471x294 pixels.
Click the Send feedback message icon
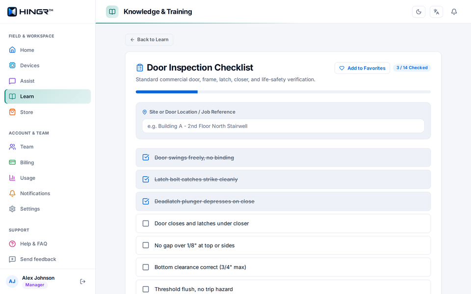pos(12,259)
